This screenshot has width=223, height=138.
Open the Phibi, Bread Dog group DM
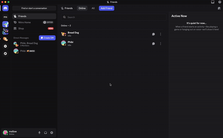pos(34,44)
